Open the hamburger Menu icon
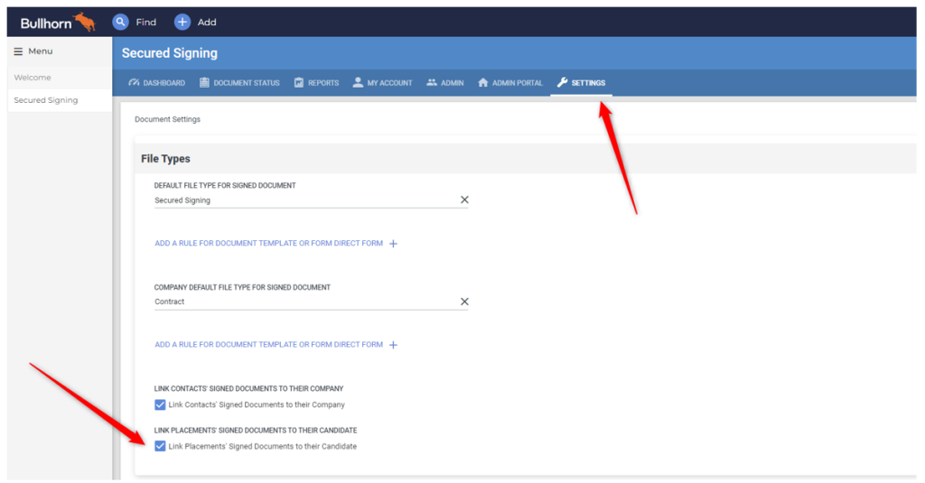 [18, 51]
